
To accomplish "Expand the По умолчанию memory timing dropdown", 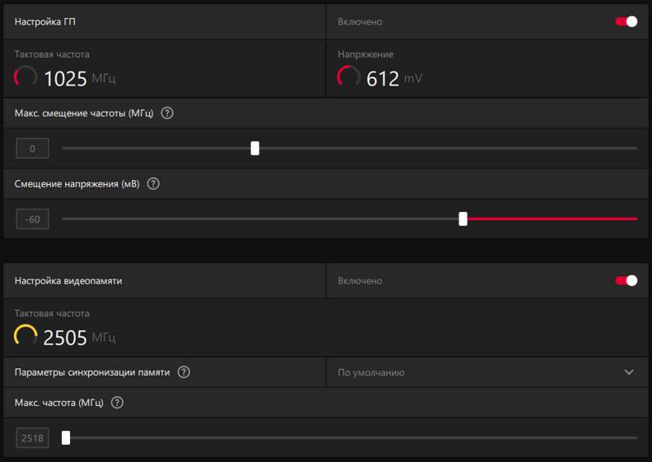I will point(487,372).
